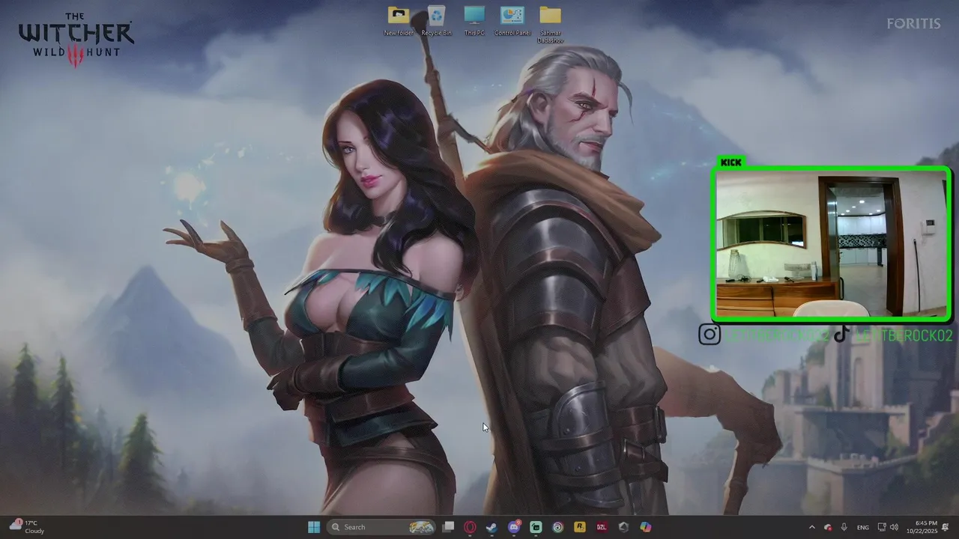The height and width of the screenshot is (539, 959).
Task: Launch Rockstar Games Launcher from taskbar
Action: (579, 527)
